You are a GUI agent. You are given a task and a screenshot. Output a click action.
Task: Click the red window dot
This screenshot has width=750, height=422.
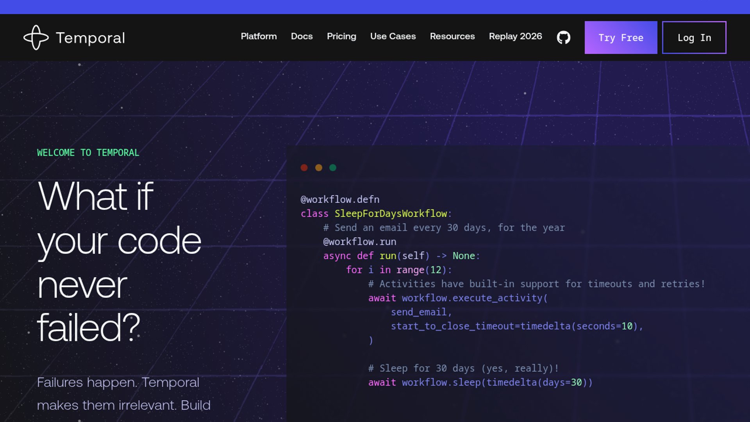304,168
